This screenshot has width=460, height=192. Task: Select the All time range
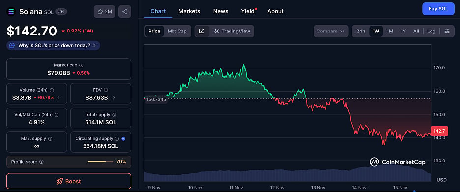coord(416,31)
